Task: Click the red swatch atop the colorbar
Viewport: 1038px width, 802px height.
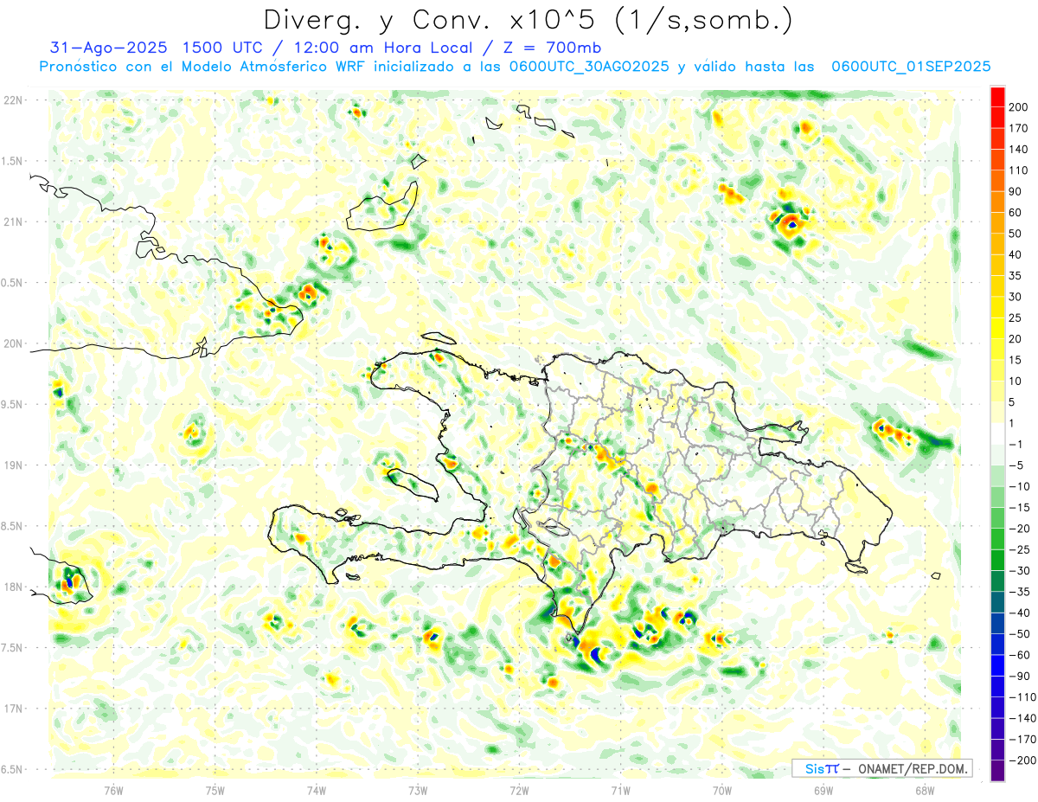Action: click(997, 96)
